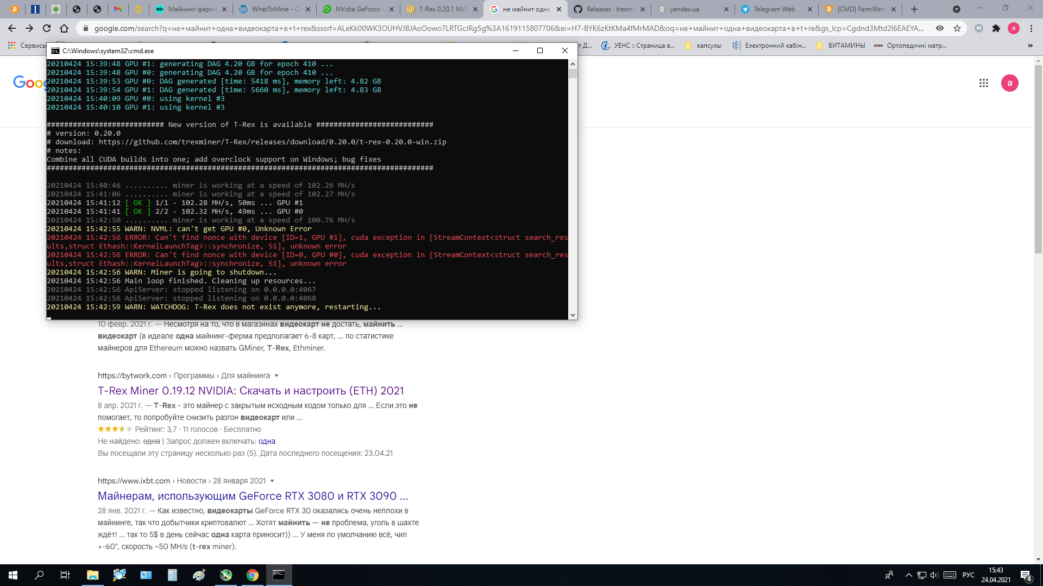
Task: Open Електронний кабін bookmark
Action: pos(769,46)
